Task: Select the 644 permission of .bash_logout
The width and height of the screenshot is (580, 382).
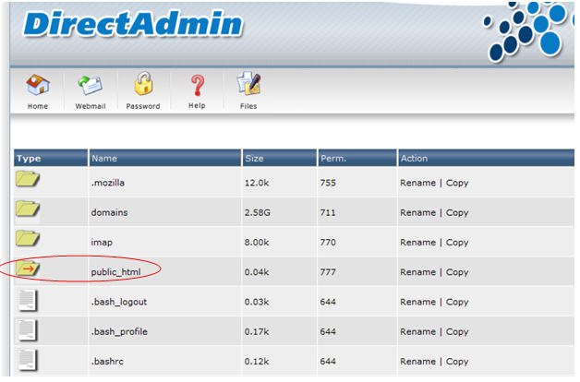Action: [328, 303]
